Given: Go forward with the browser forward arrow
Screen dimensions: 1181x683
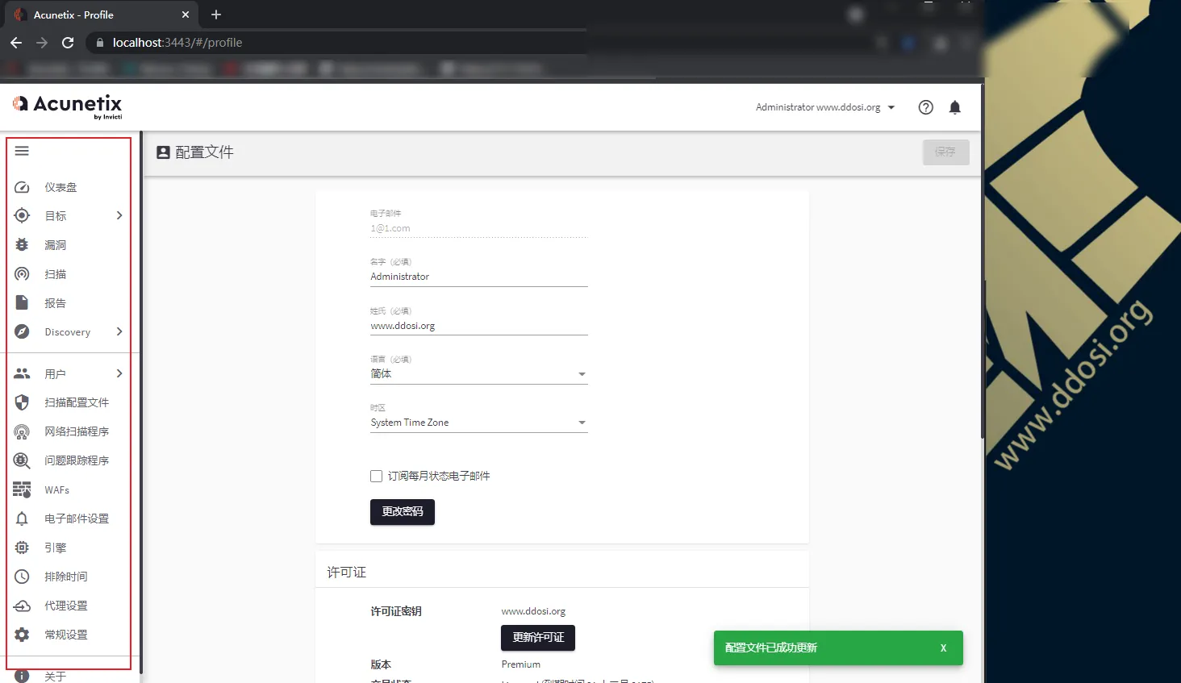Looking at the screenshot, I should (42, 43).
